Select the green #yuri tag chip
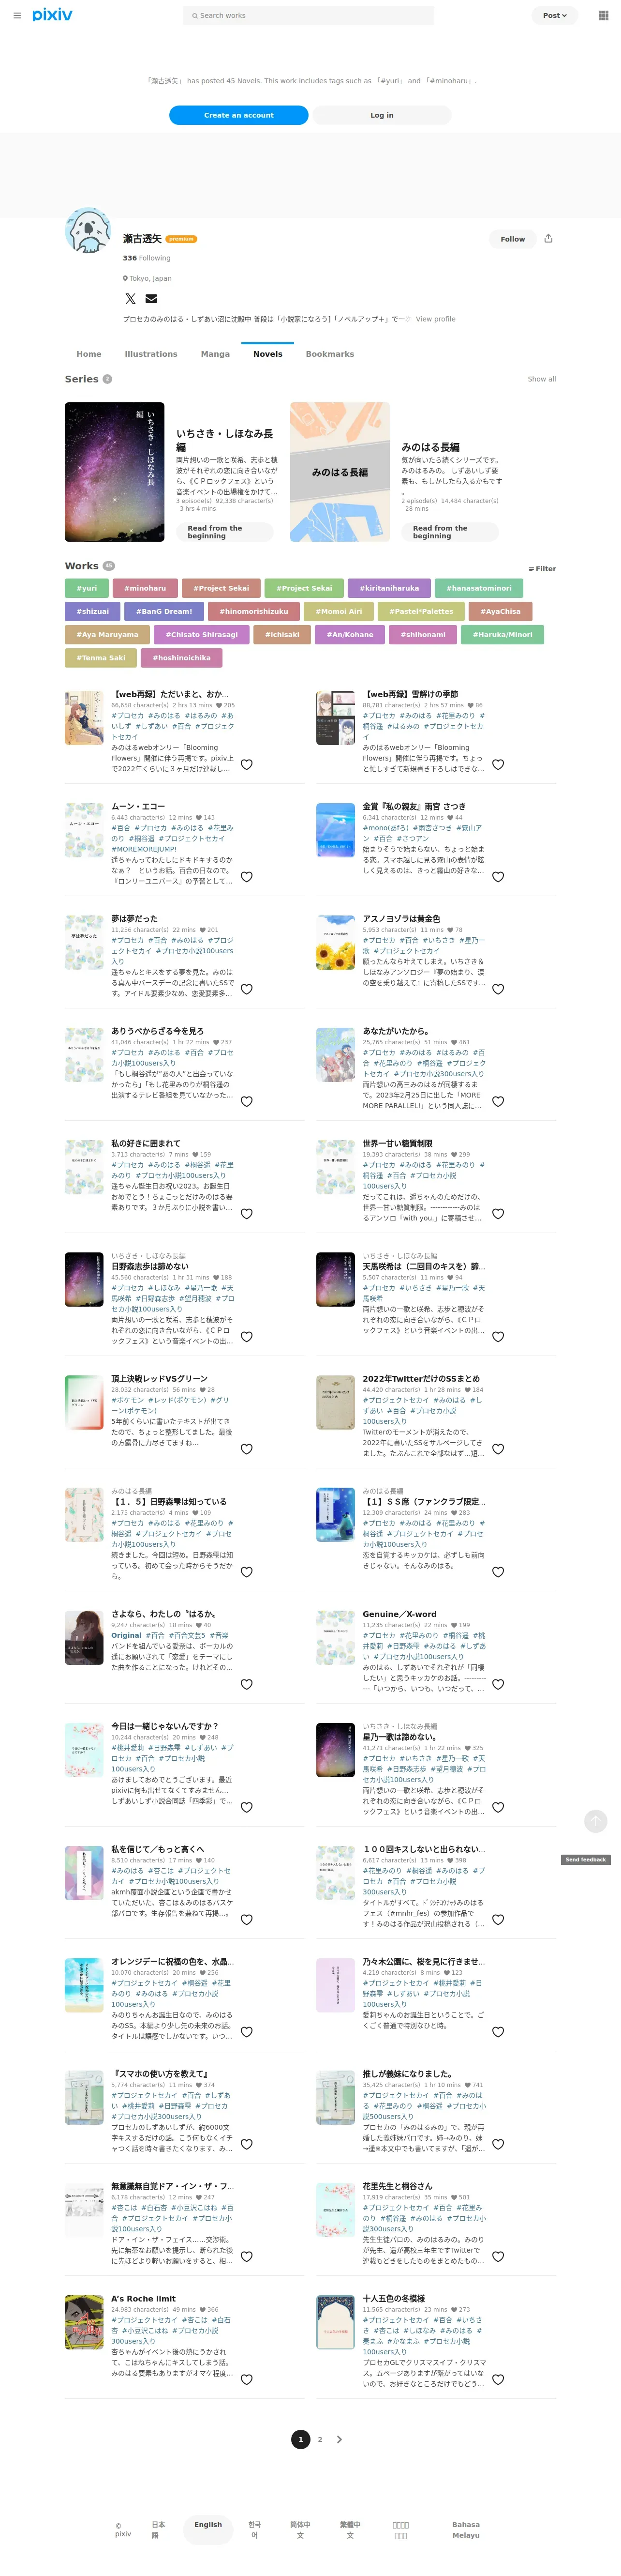The width and height of the screenshot is (621, 2576). (x=88, y=588)
